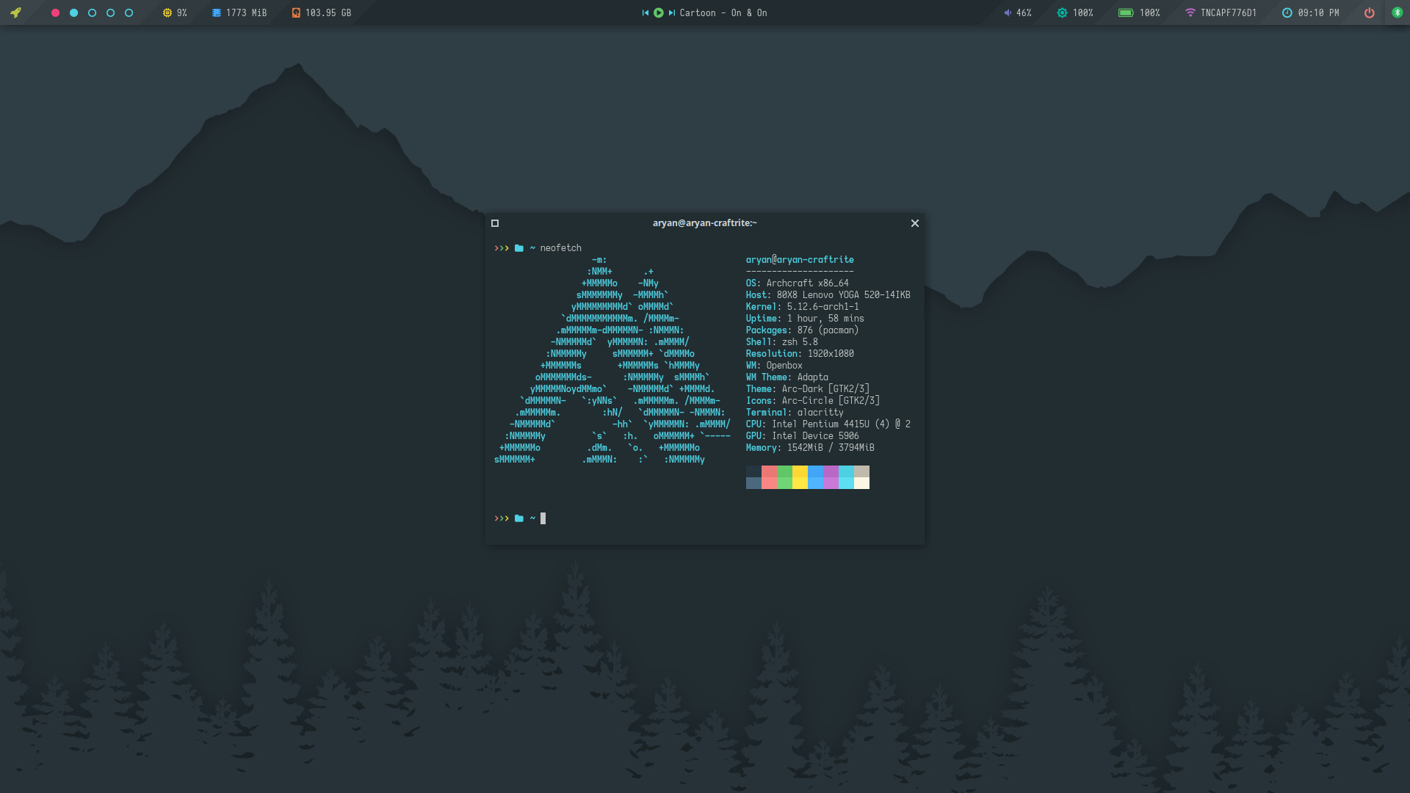Maximize terminal using square title icon
The height and width of the screenshot is (793, 1410).
(x=495, y=223)
